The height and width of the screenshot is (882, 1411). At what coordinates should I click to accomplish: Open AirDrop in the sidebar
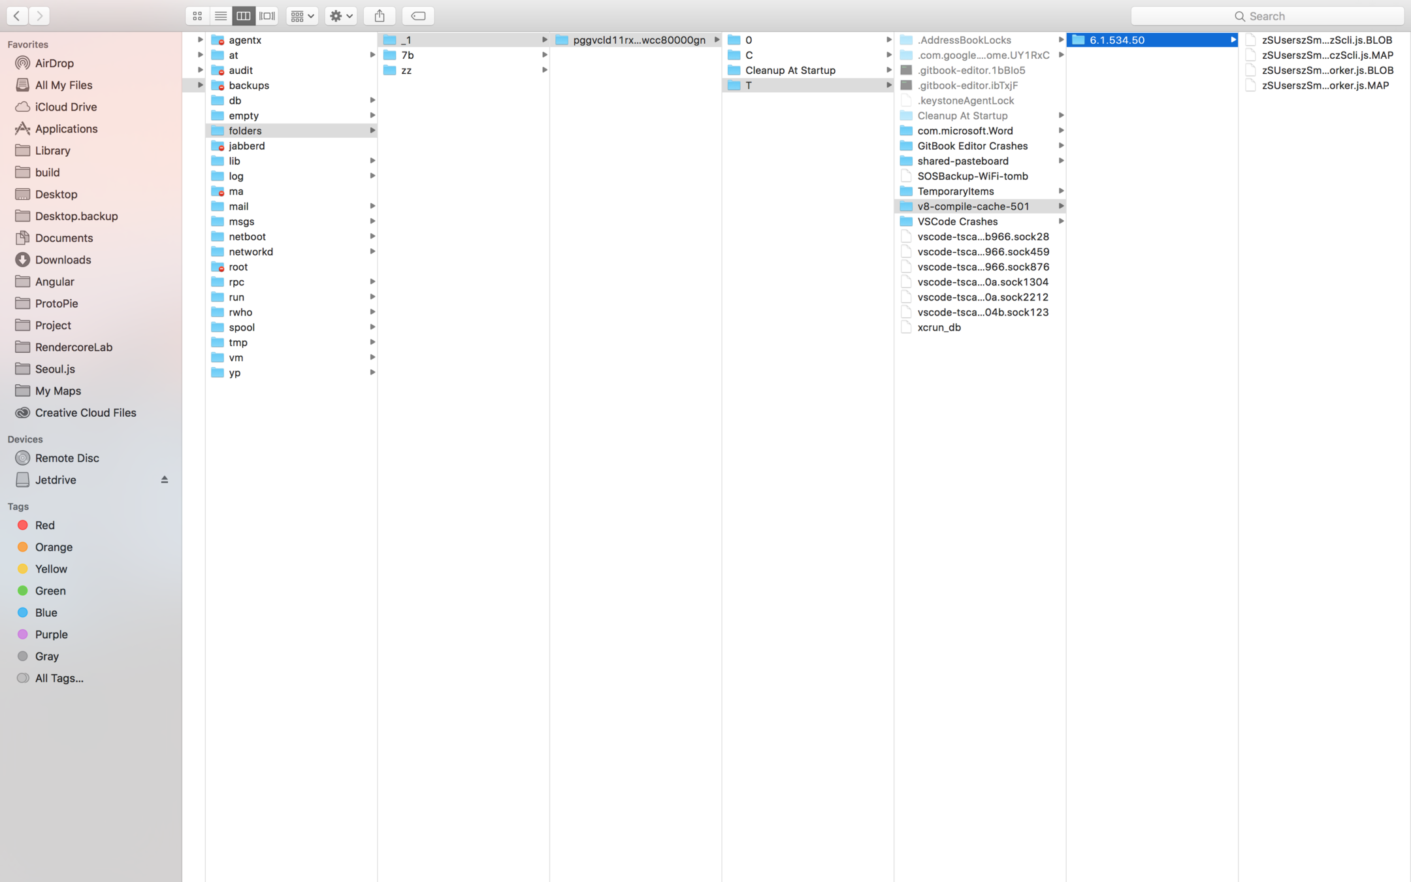54,63
